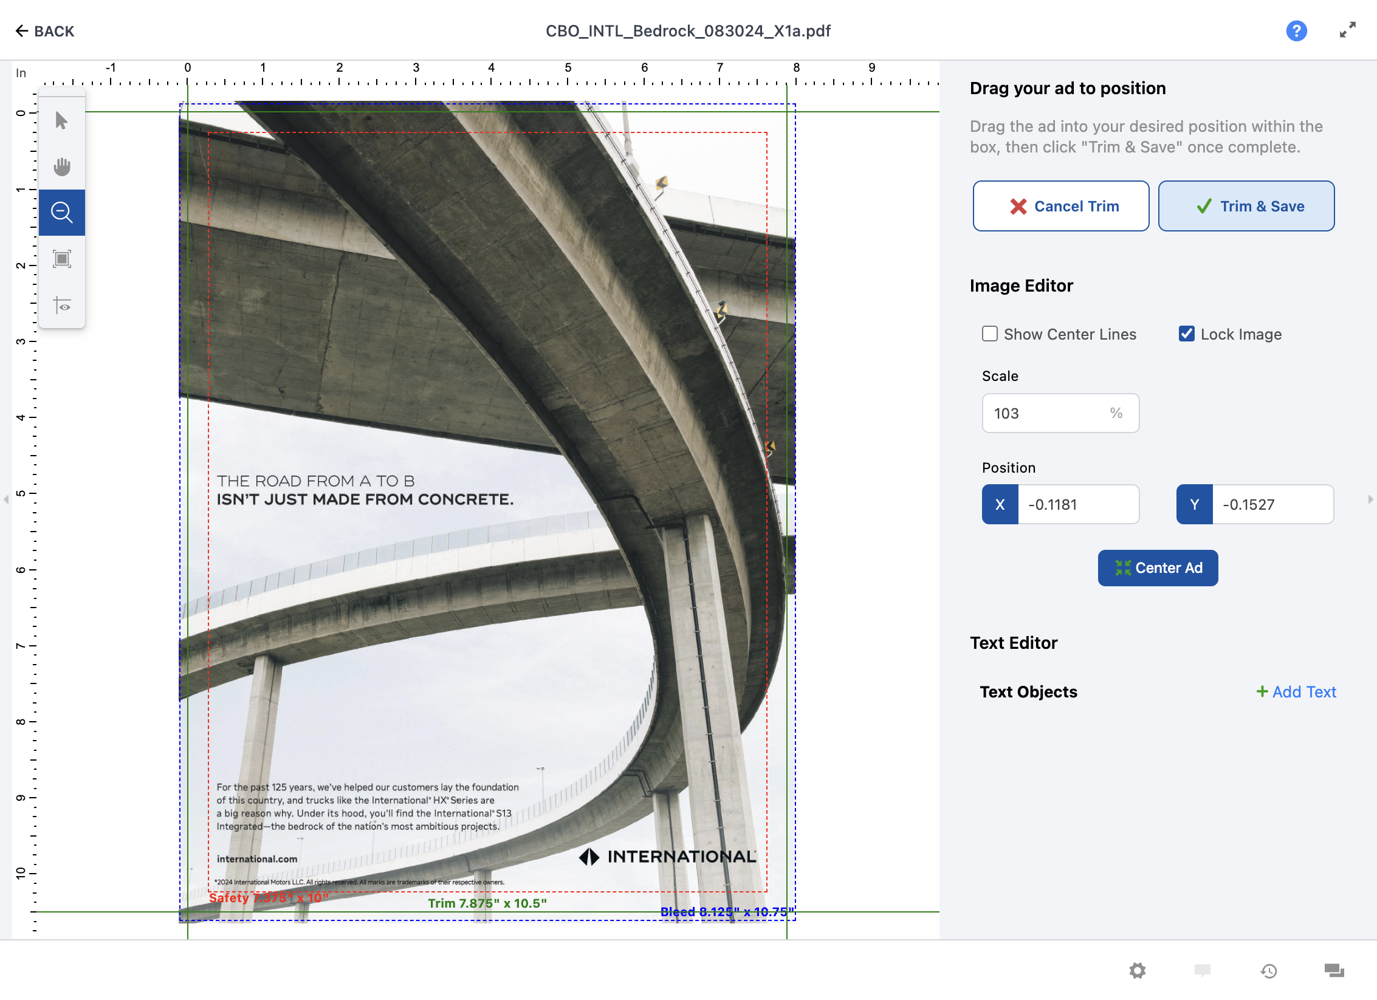
Task: Collapse the right panel with side arrow
Action: coord(1370,499)
